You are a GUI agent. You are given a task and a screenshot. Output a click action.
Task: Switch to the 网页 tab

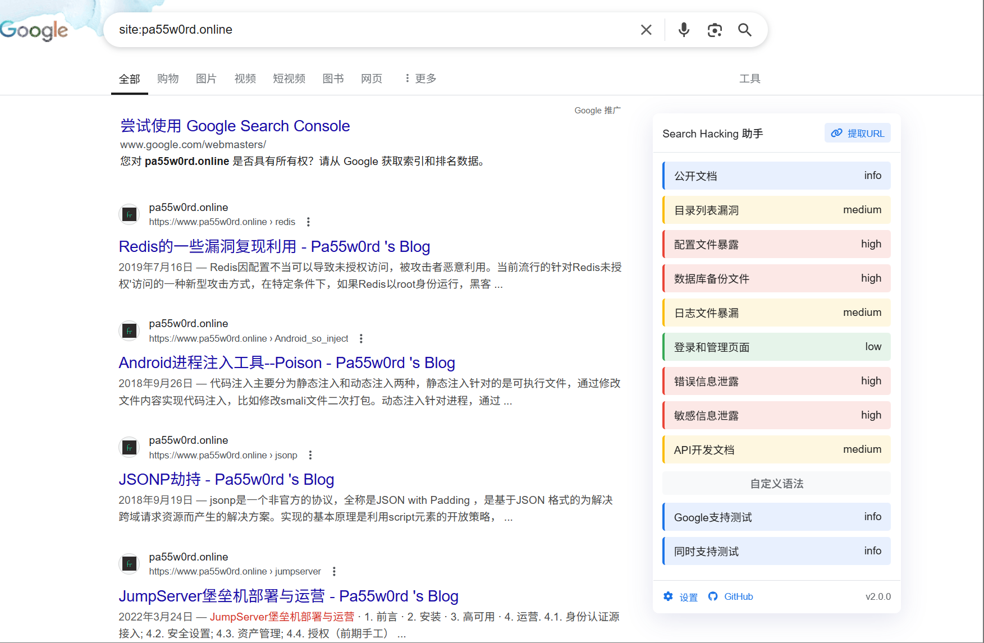pos(372,79)
